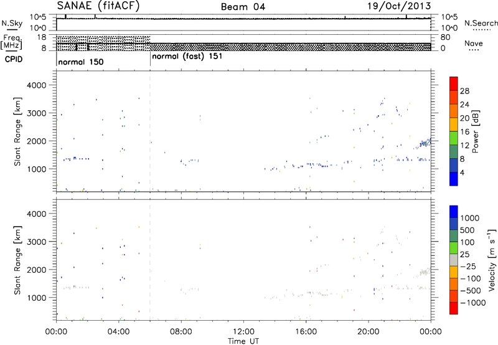Pick the blue top segment of Velocity bar

(454, 212)
